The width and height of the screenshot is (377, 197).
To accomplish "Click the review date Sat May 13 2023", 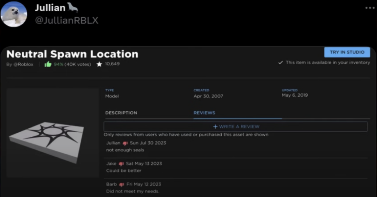I will click(144, 164).
